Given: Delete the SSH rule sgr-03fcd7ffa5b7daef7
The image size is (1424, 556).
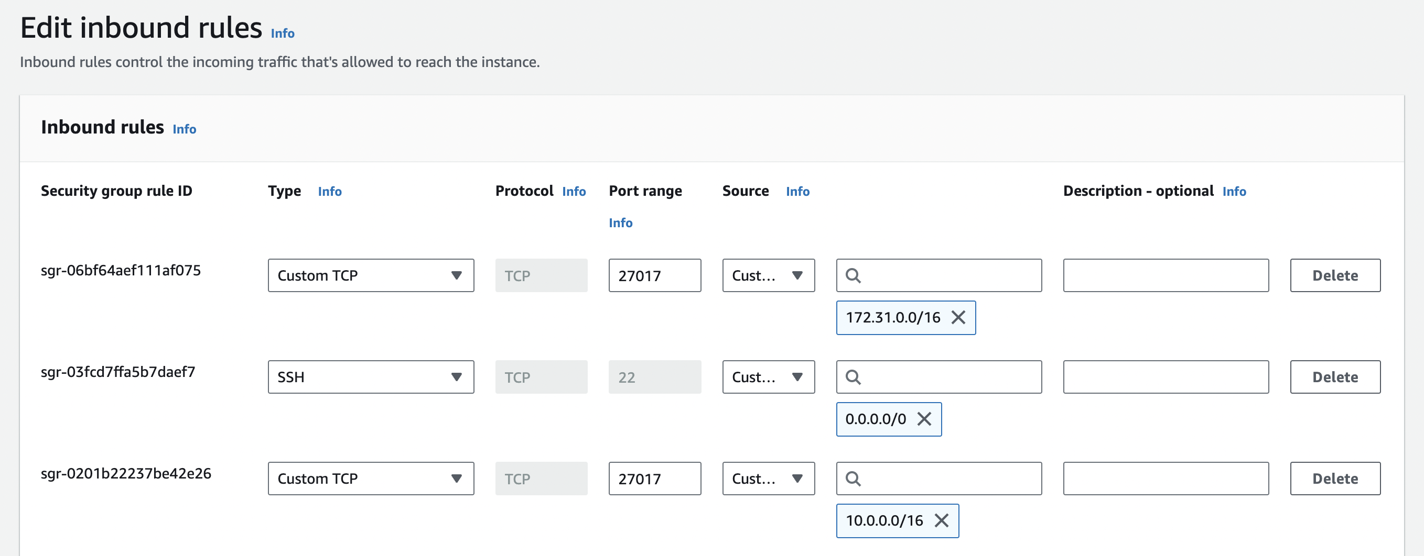Looking at the screenshot, I should click(1334, 377).
